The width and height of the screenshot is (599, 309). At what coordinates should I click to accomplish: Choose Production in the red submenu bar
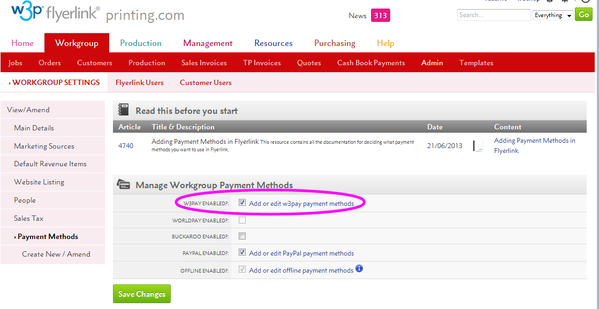pyautogui.click(x=147, y=63)
